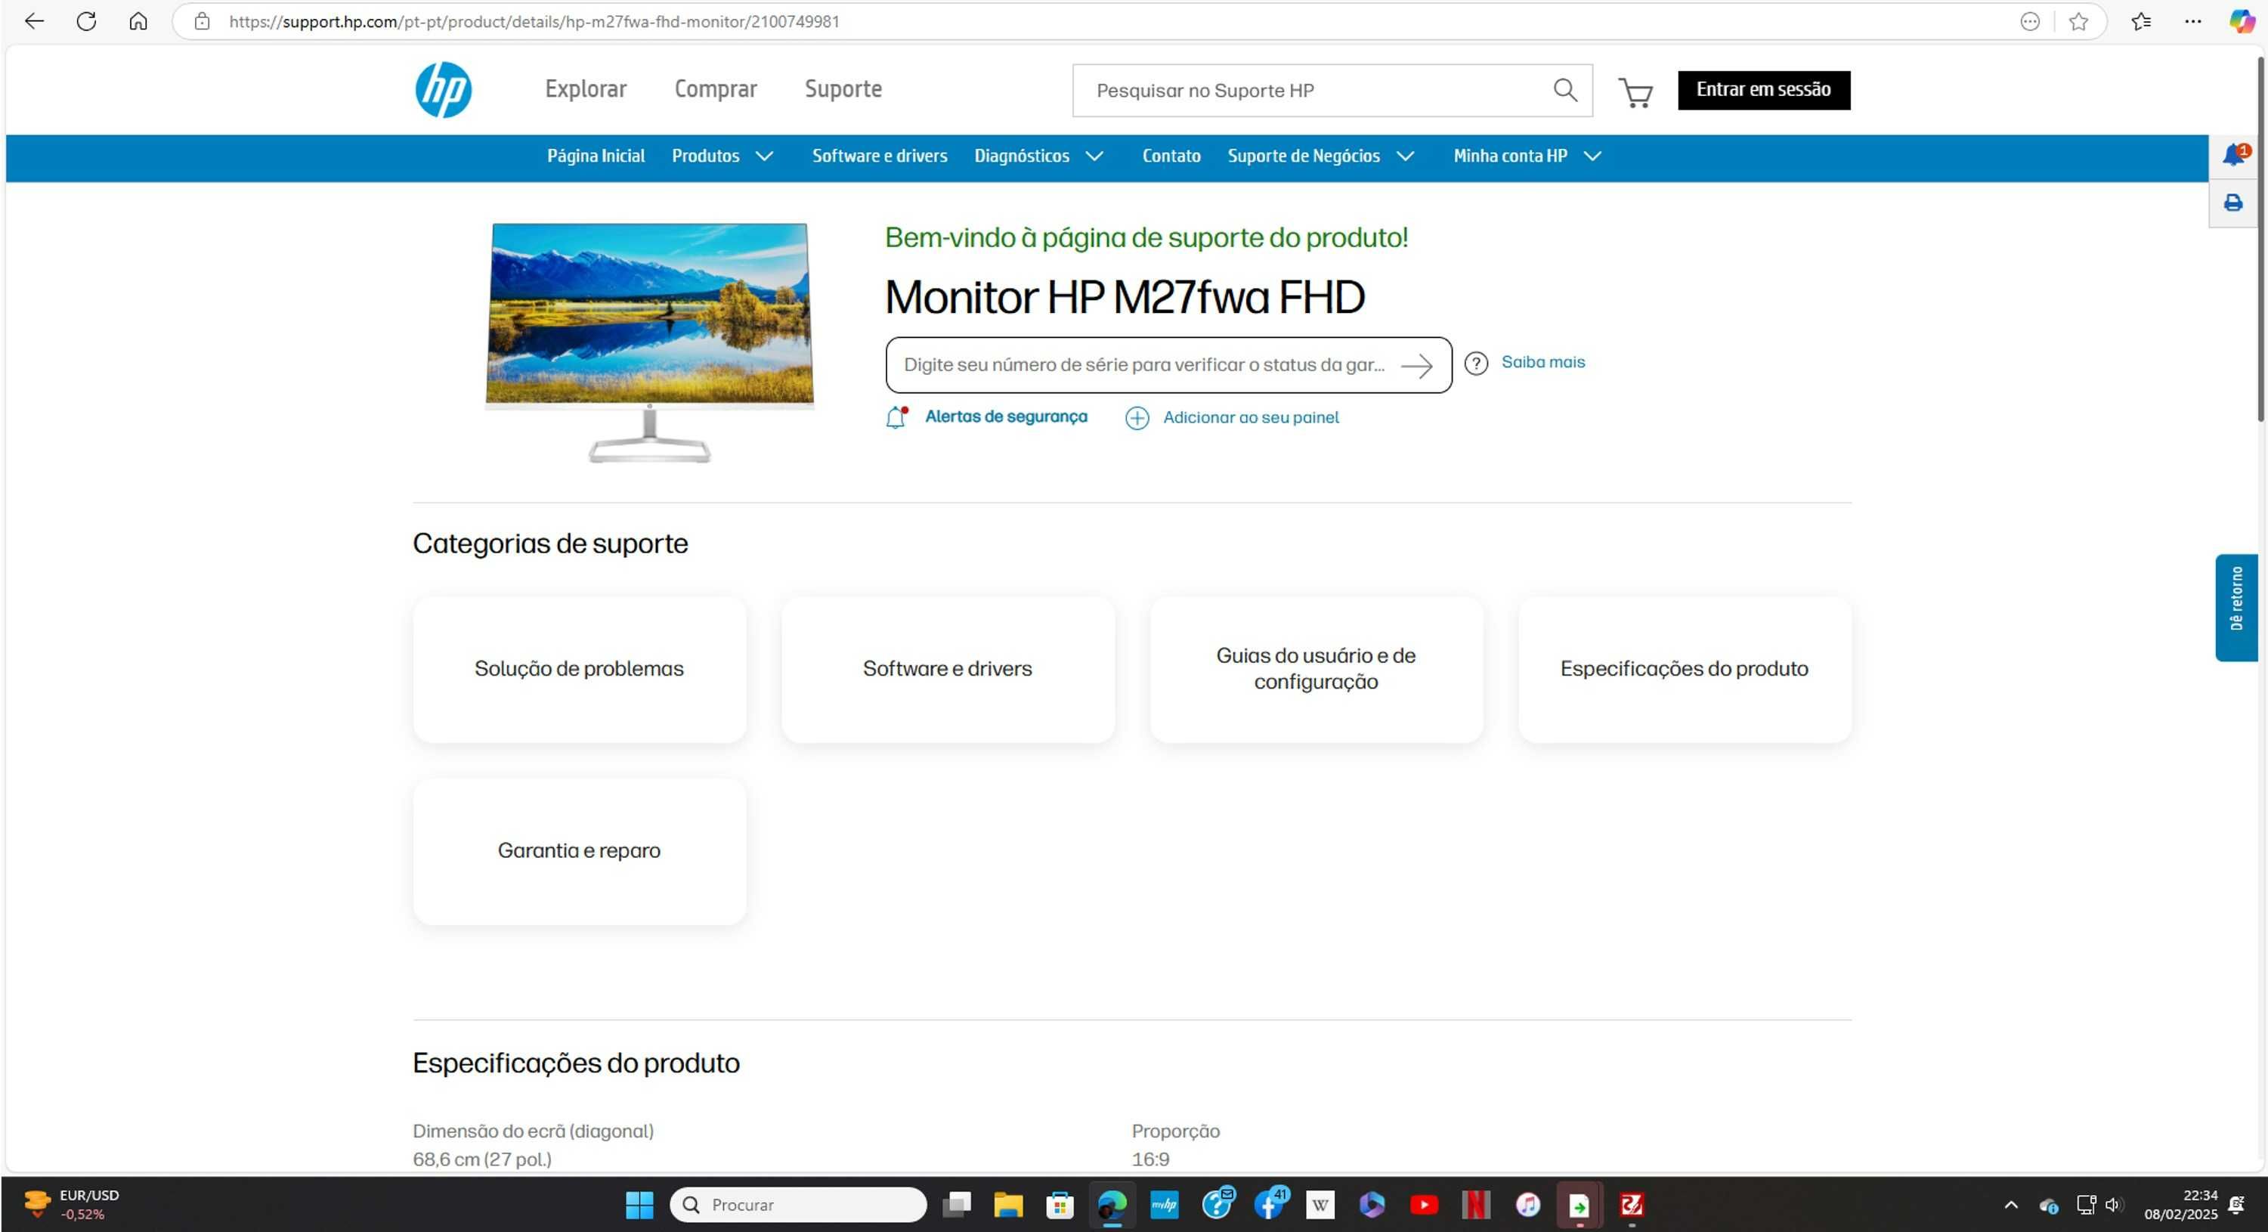Open Microsoft Store from taskbar
The width and height of the screenshot is (2268, 1232).
1060,1204
